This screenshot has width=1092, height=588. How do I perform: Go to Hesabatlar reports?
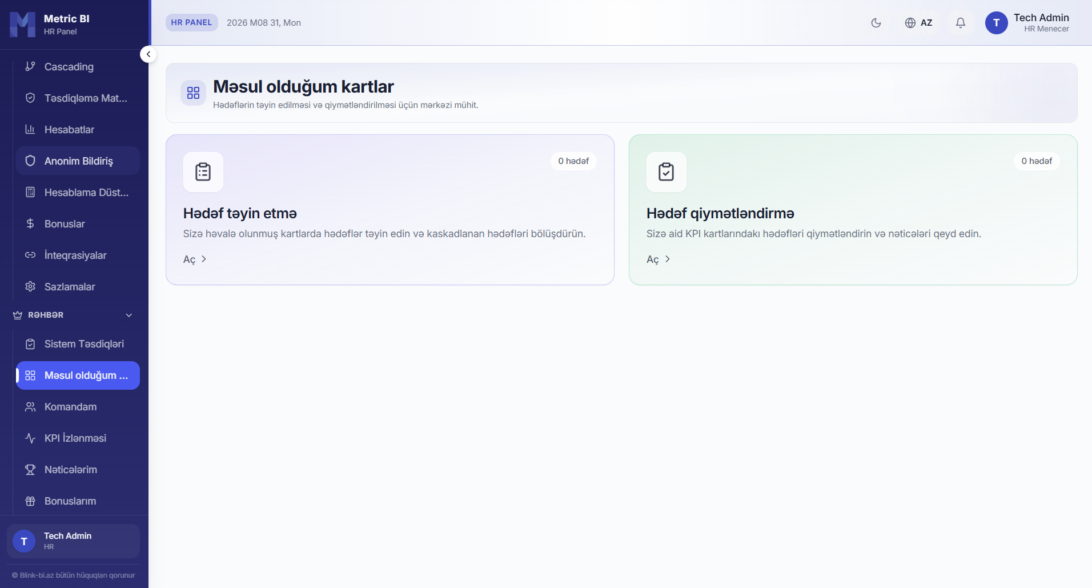78,130
